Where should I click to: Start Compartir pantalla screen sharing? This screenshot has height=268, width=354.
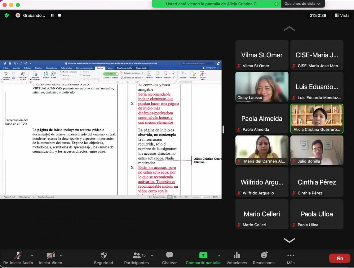coord(203,258)
